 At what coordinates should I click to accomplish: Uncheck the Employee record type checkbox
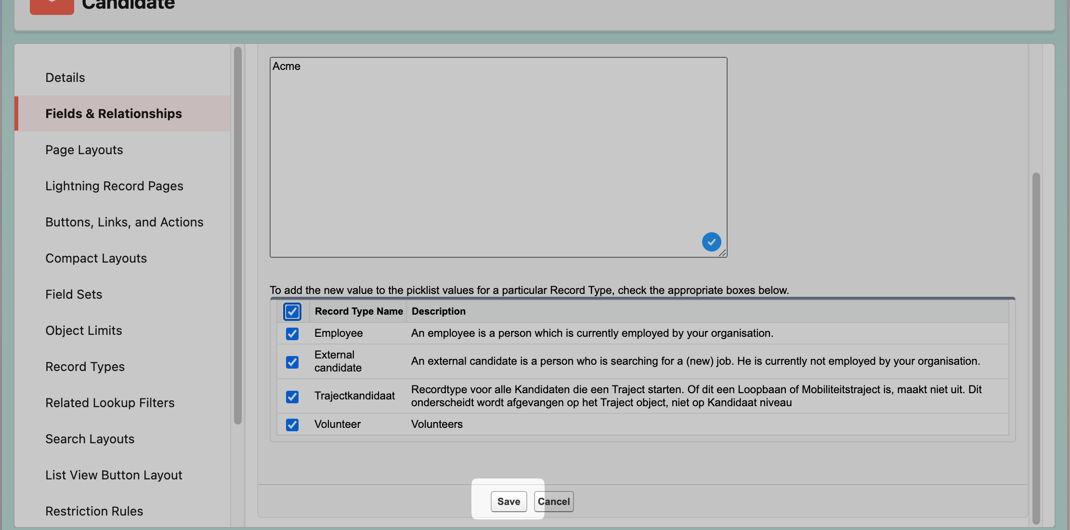[x=292, y=333]
